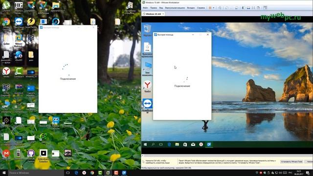The height and width of the screenshot is (176, 313).
Task: Open the search icon in the guest taskbar
Action: pyautogui.click(x=153, y=144)
